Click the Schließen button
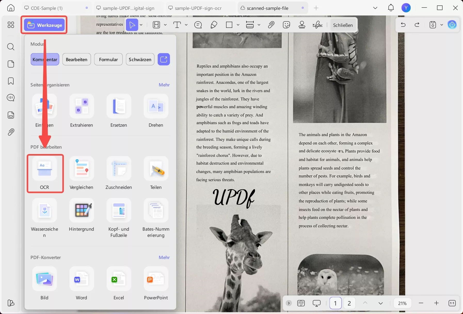Image resolution: width=463 pixels, height=314 pixels. click(x=343, y=25)
